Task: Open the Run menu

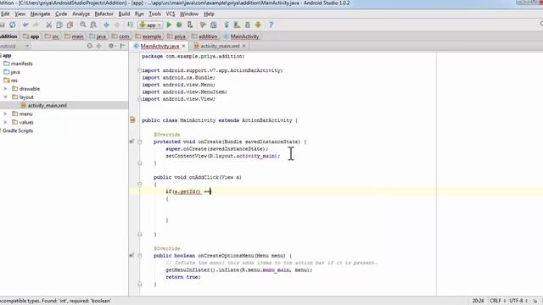Action: [x=139, y=14]
